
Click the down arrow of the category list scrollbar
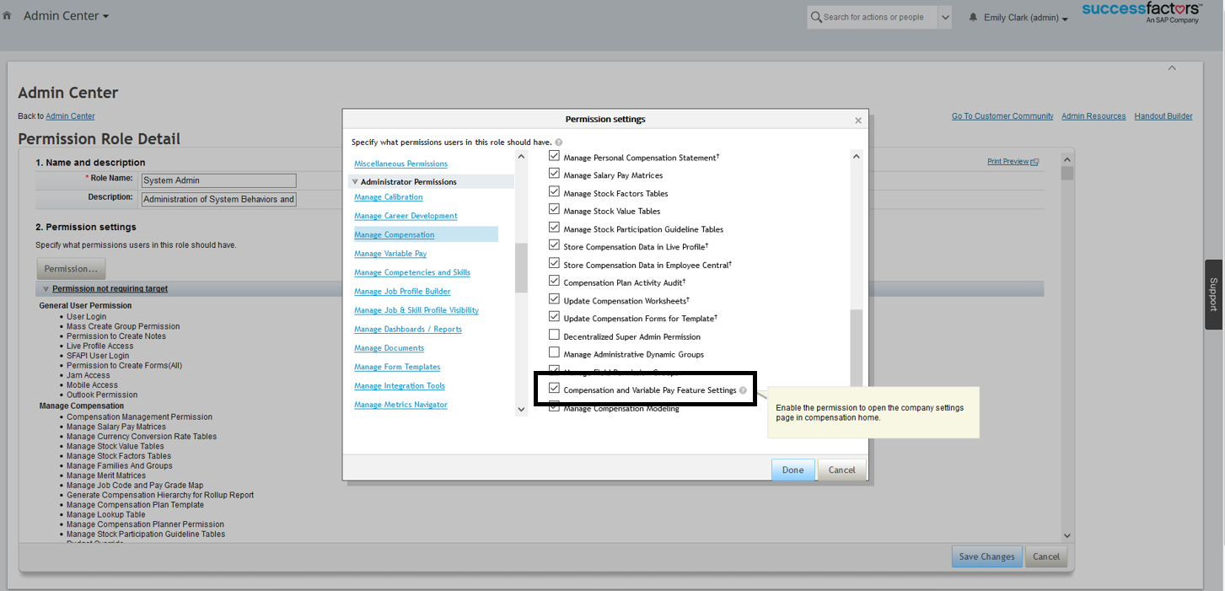521,410
